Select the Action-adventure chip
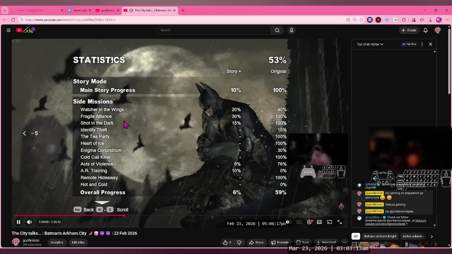This screenshot has width=452, height=254. (x=413, y=236)
